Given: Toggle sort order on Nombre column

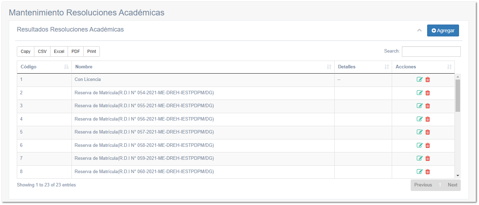Looking at the screenshot, I should 328,67.
